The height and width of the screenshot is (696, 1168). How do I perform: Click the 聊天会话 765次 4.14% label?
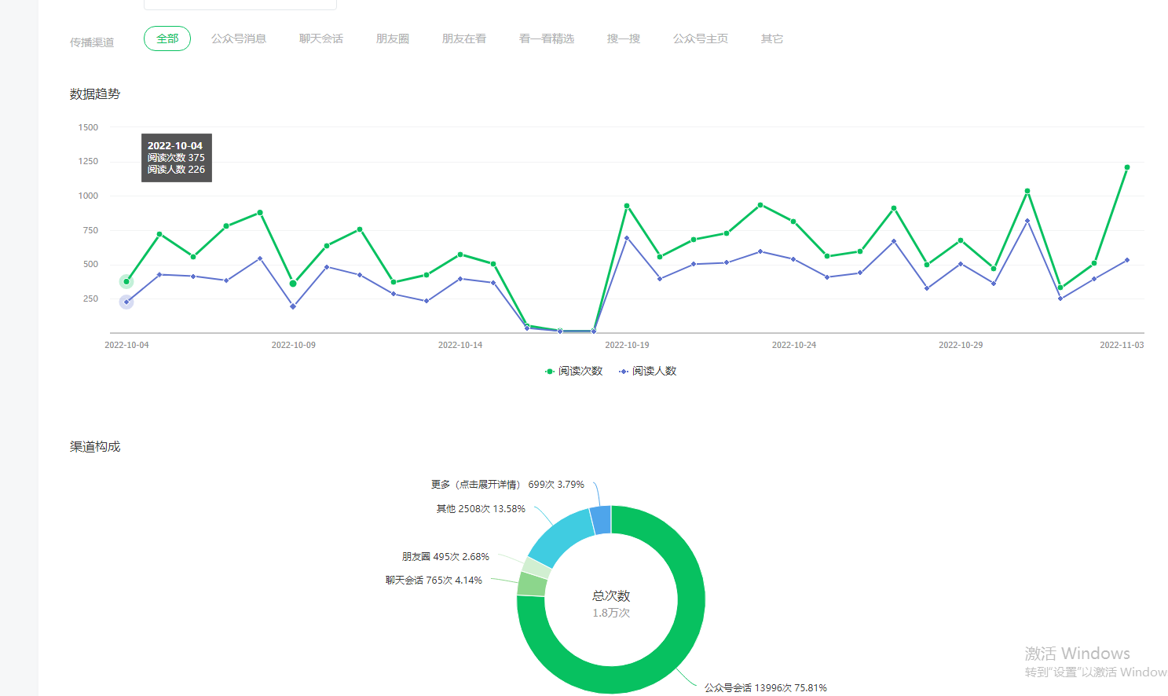pos(434,581)
